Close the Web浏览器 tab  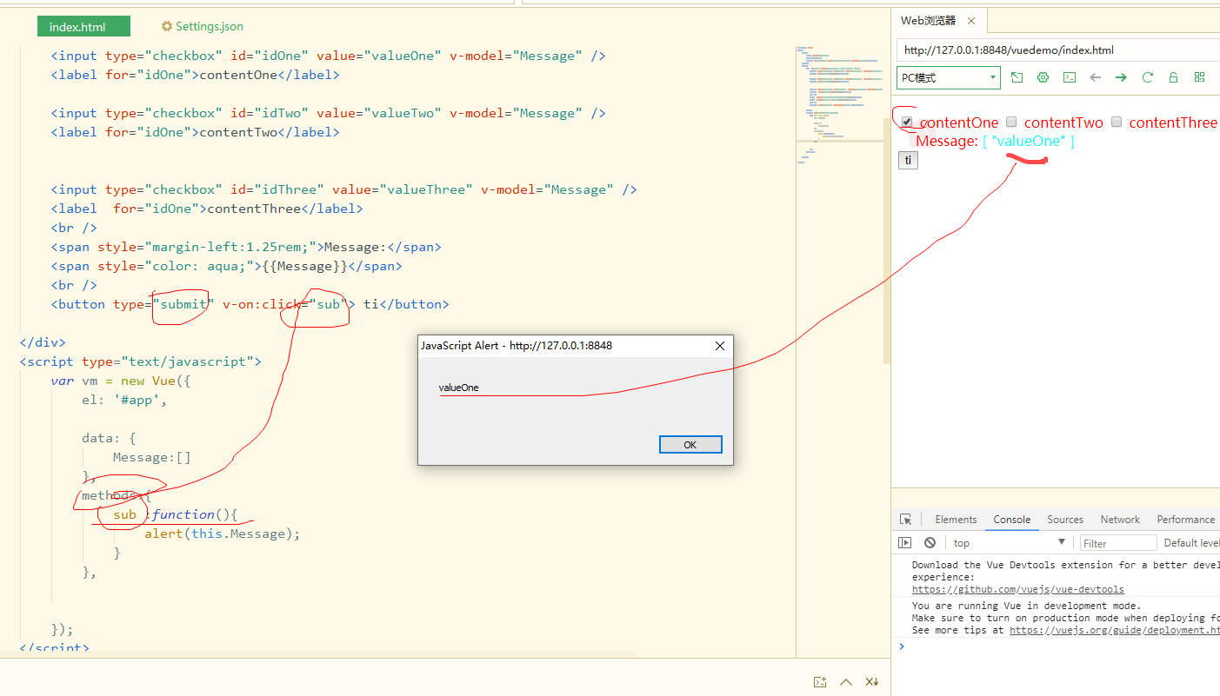(x=971, y=21)
